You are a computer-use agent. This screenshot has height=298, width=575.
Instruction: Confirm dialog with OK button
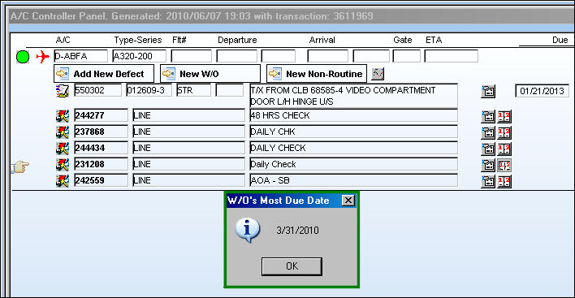[292, 266]
